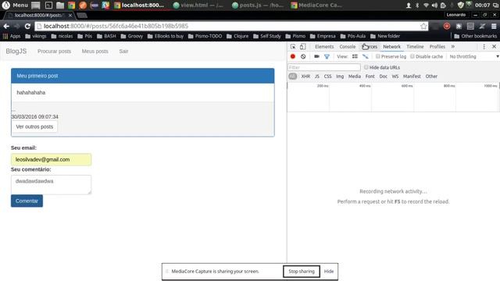The height and width of the screenshot is (281, 500).
Task: Switch to the Profiles tab in DevTools
Action: [437, 47]
